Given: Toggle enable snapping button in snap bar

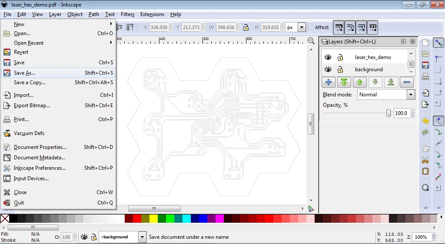Looking at the screenshot, I should coord(439,43).
